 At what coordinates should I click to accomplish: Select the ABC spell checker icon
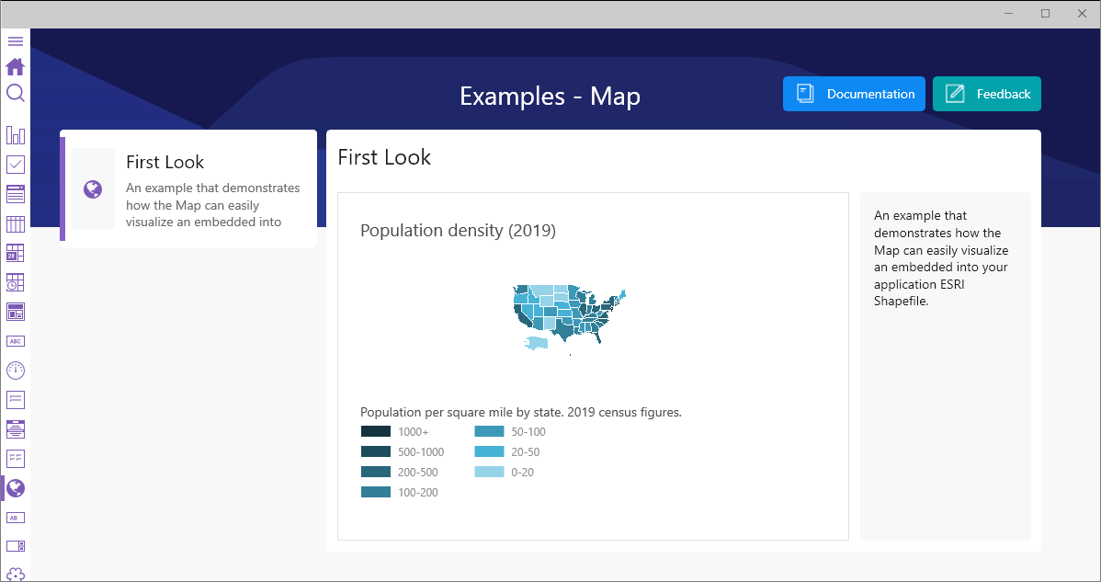pos(15,340)
